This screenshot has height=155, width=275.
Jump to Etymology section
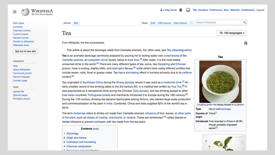[73, 134]
